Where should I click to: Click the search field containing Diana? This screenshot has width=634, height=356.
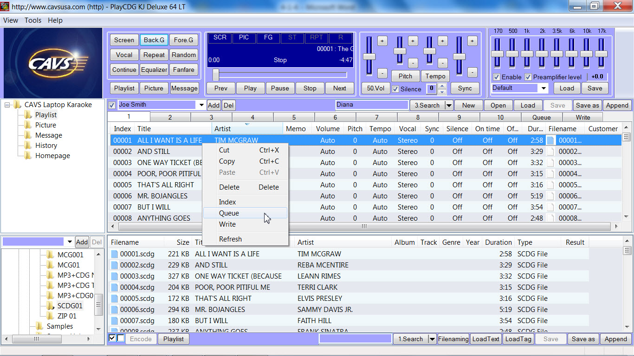pyautogui.click(x=371, y=105)
